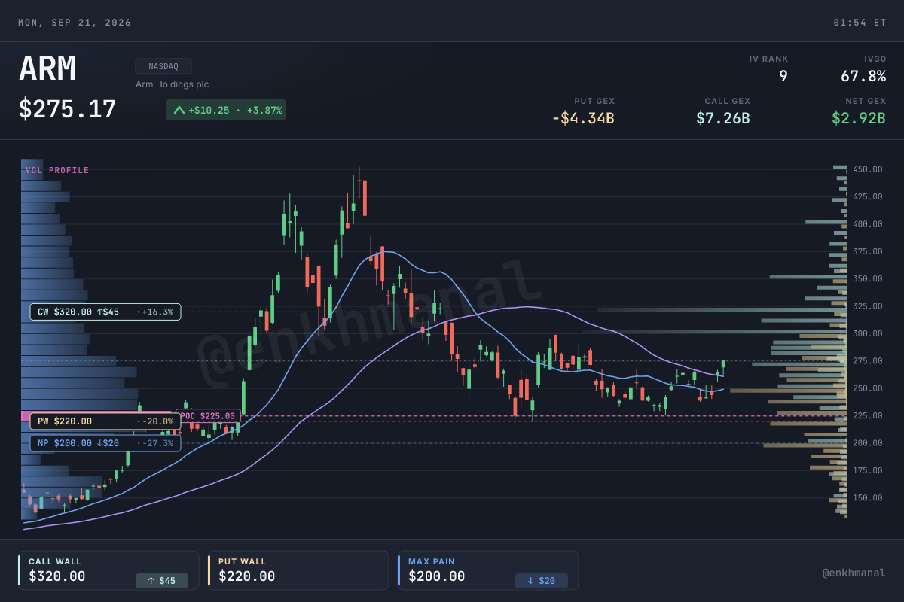Click the pink POC volume profile bar
The width and height of the screenshot is (904, 602).
[98, 415]
